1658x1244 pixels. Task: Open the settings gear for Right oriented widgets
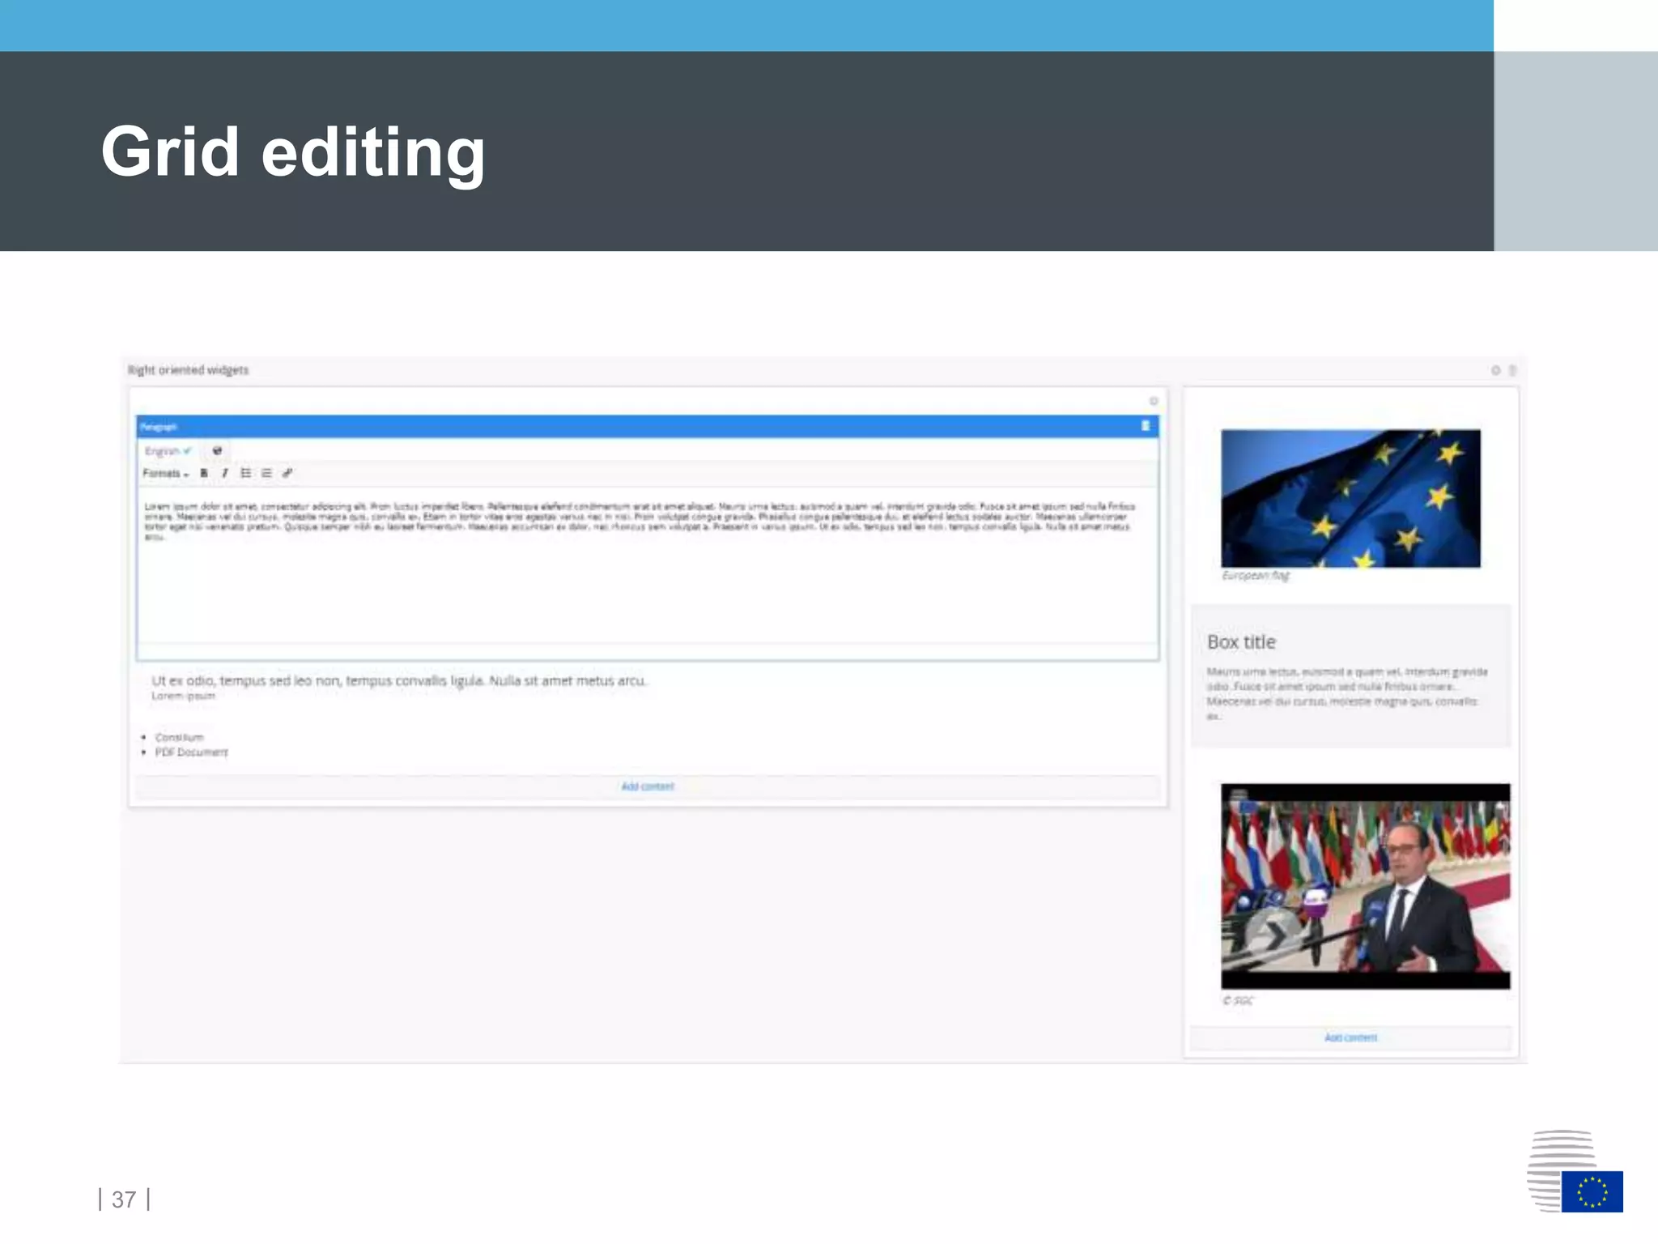[x=1495, y=370]
